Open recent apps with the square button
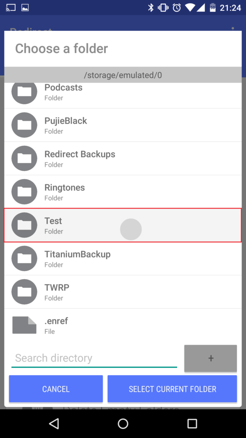The width and height of the screenshot is (246, 438). click(192, 424)
